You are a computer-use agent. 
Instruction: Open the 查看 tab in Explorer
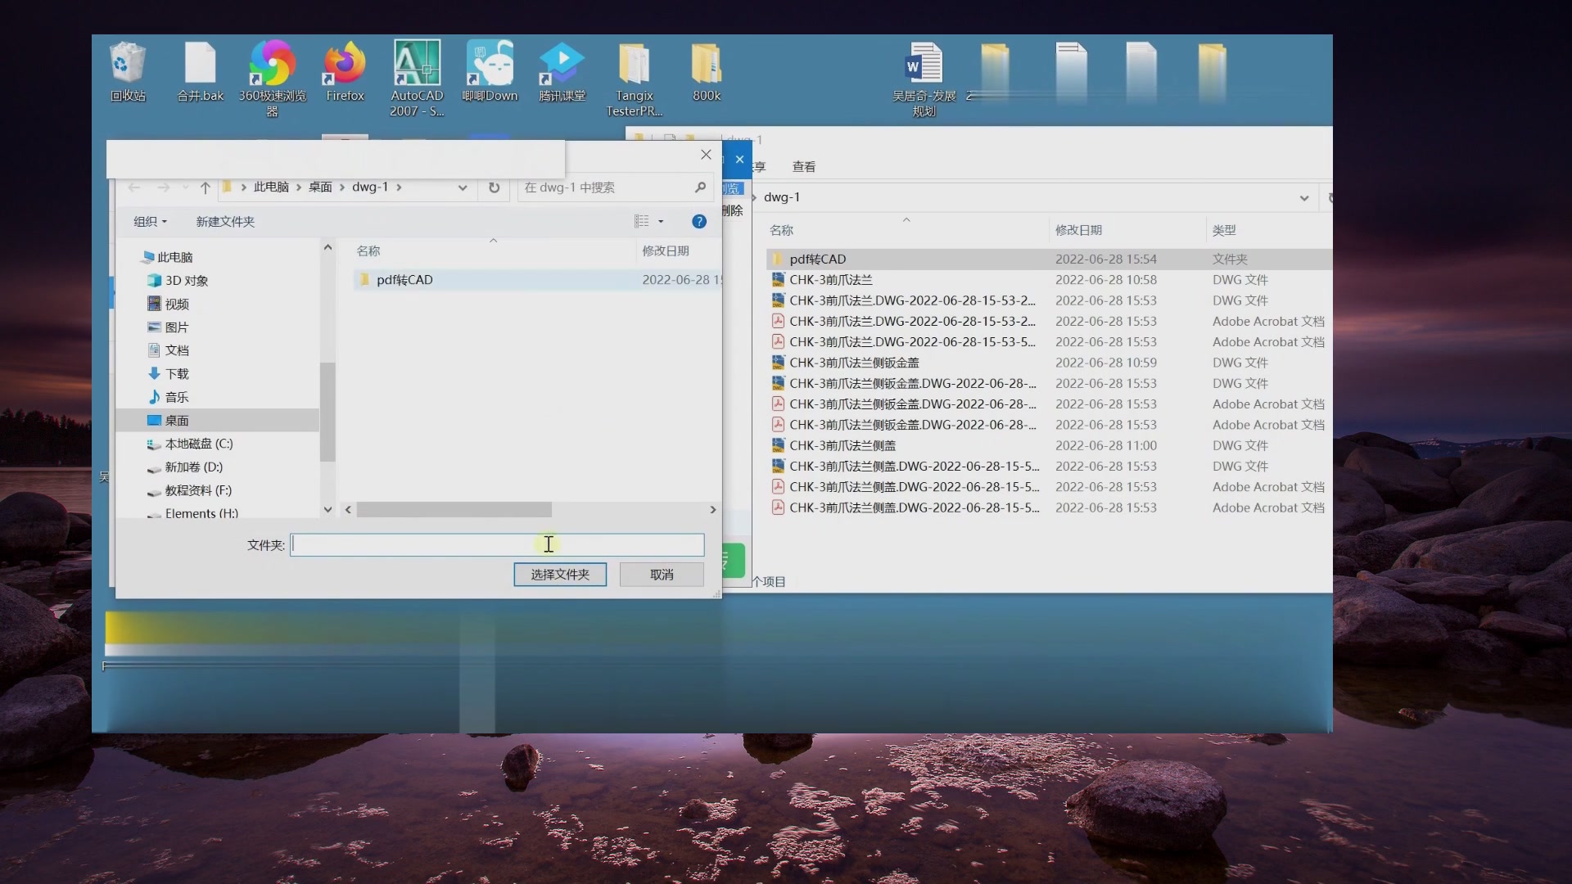click(x=803, y=166)
